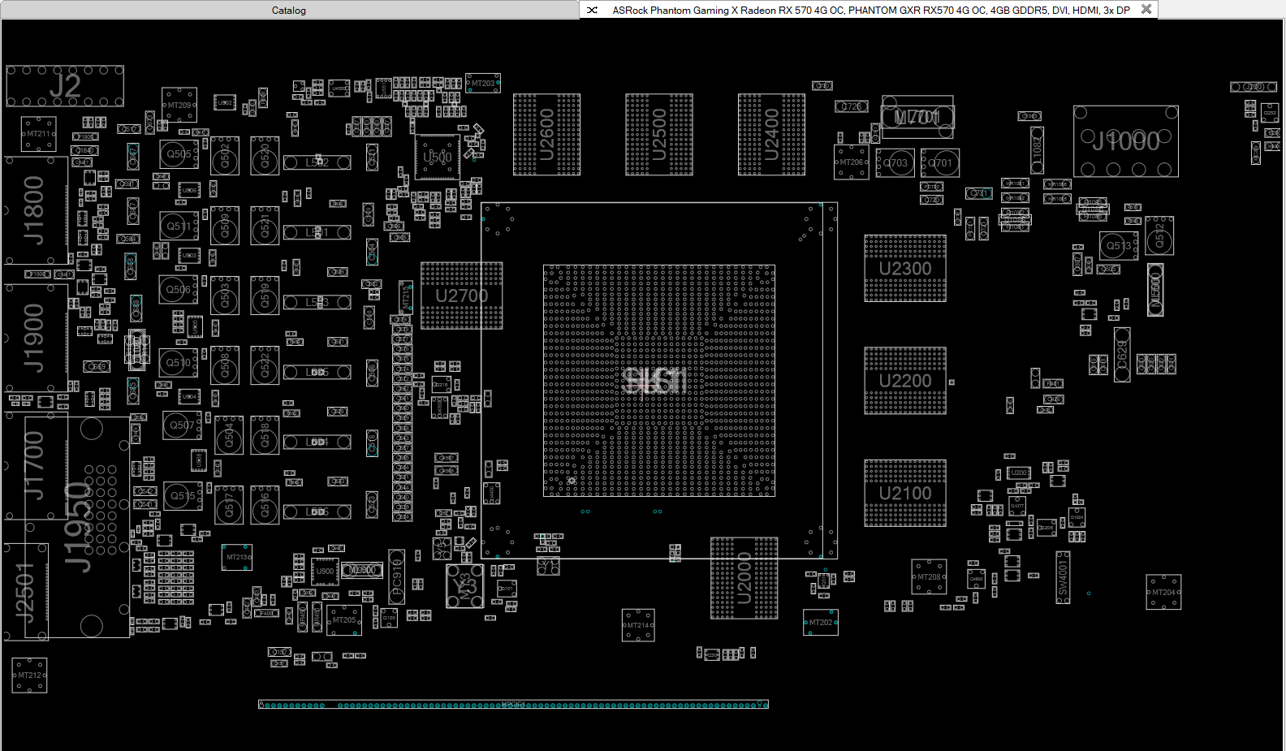Screen dimensions: 1286x751
Task: Select component U2700 left of the GPU
Action: [x=461, y=296]
